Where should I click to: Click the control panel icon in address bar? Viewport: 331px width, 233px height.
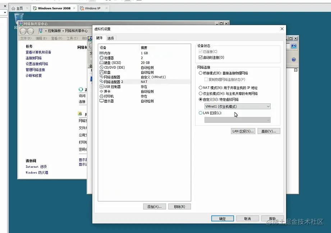point(41,31)
